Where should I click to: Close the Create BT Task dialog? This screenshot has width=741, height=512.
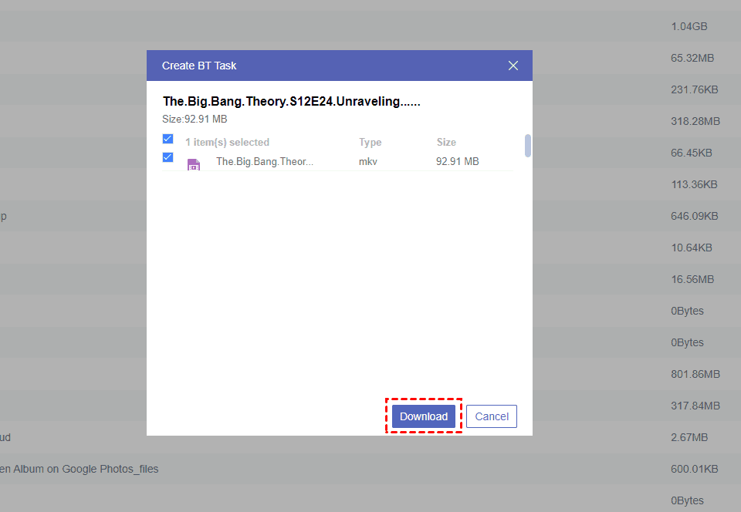[x=513, y=66]
